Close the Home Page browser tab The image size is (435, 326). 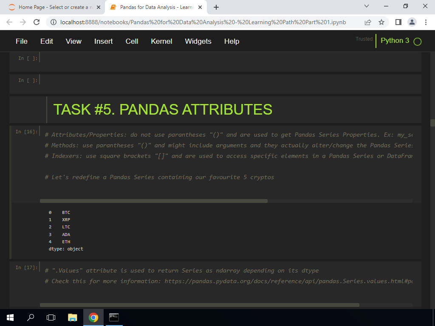pos(99,8)
